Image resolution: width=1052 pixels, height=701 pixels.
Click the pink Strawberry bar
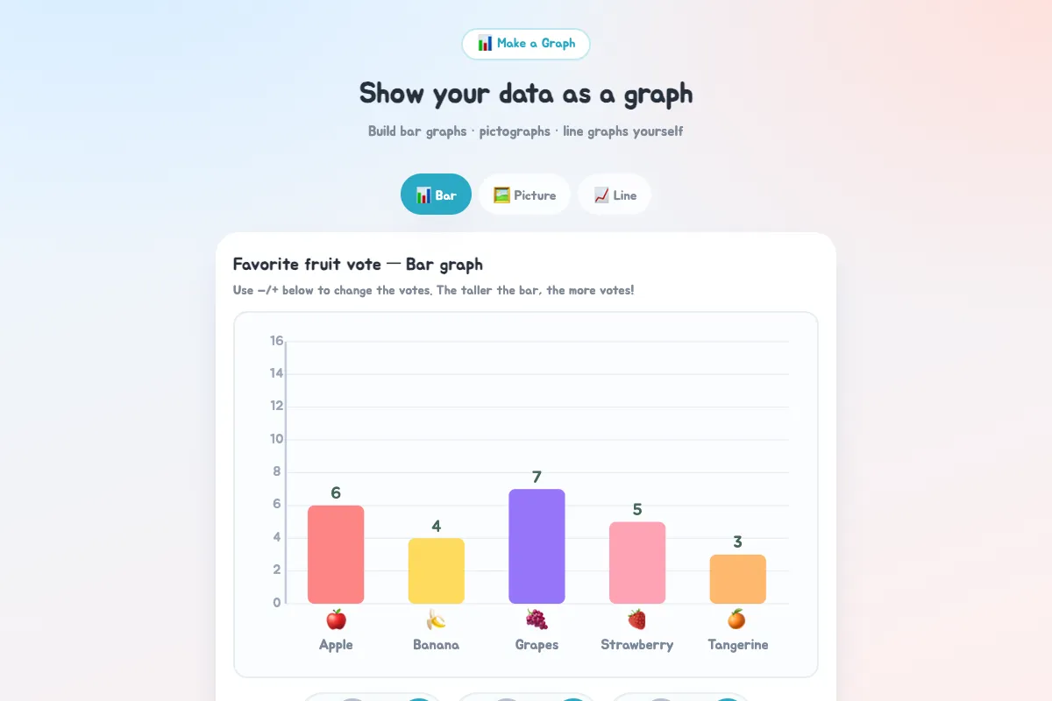coord(637,563)
